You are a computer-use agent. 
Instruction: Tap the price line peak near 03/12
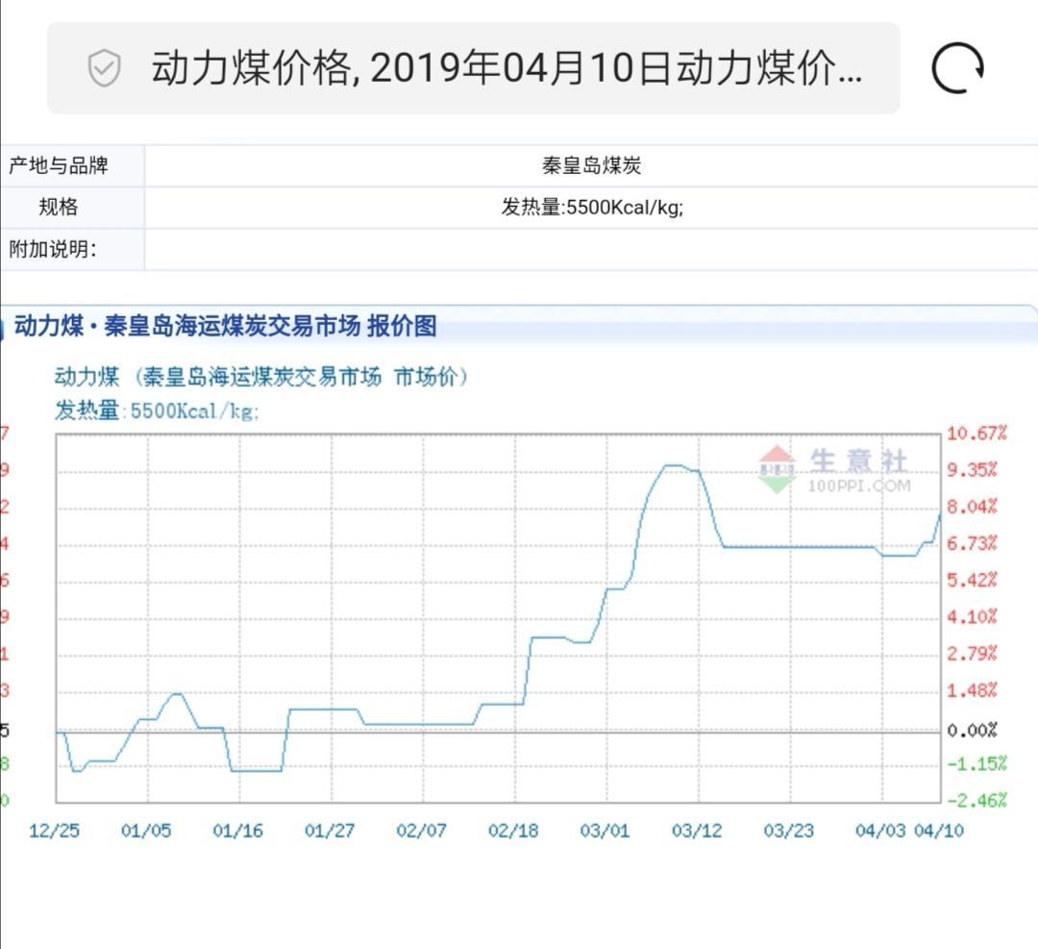coord(674,465)
